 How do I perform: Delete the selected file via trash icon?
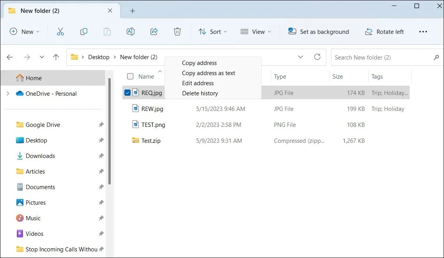coord(177,32)
